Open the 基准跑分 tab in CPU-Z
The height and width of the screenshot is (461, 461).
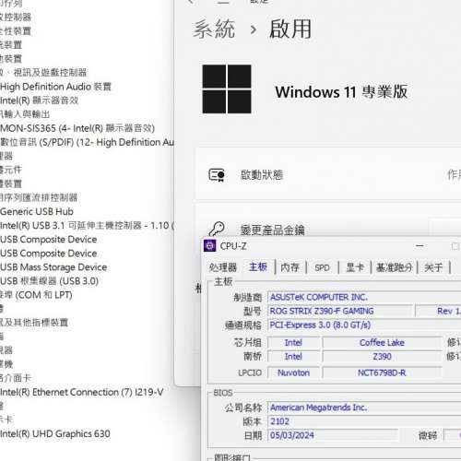pyautogui.click(x=394, y=267)
